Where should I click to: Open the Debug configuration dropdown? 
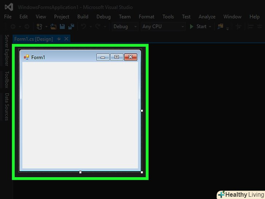125,27
